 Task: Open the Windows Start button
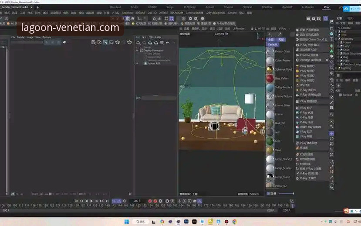[x=127, y=222]
